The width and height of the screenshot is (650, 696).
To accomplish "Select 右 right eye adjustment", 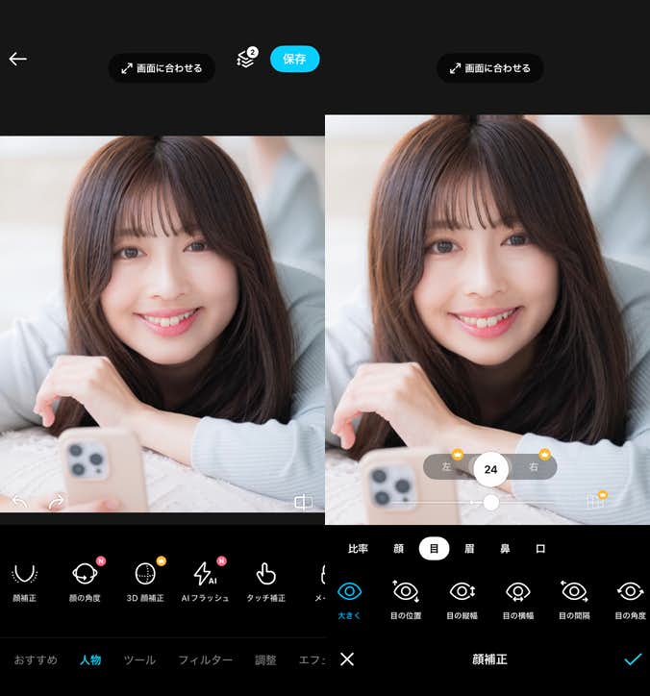I will click(x=534, y=467).
